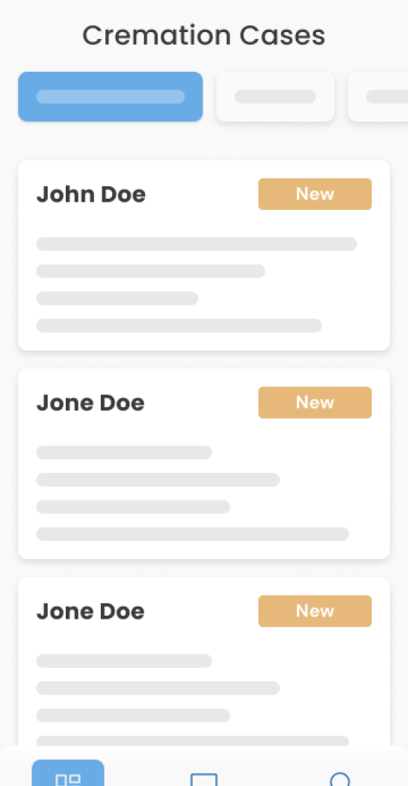
Task: Click the Cremation Cases page title
Action: (204, 36)
